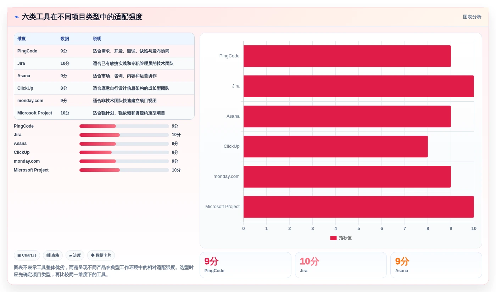496x292 pixels.
Task: Click the x-axis tick label 10
Action: click(474, 229)
